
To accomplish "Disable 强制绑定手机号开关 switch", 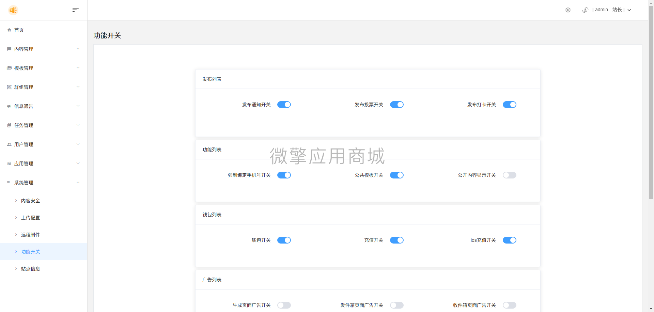I will (x=284, y=175).
